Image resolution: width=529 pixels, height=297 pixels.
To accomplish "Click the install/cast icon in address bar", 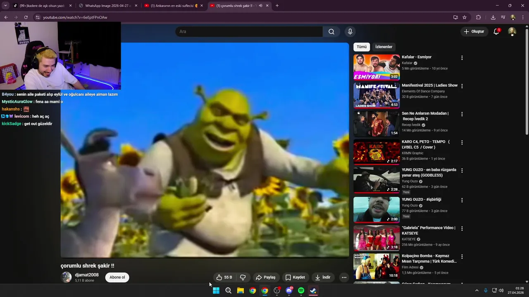I will click(455, 17).
